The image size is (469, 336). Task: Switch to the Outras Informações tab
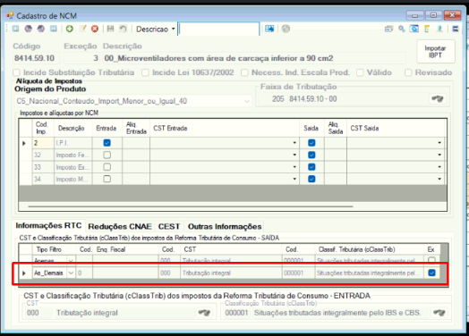point(225,226)
